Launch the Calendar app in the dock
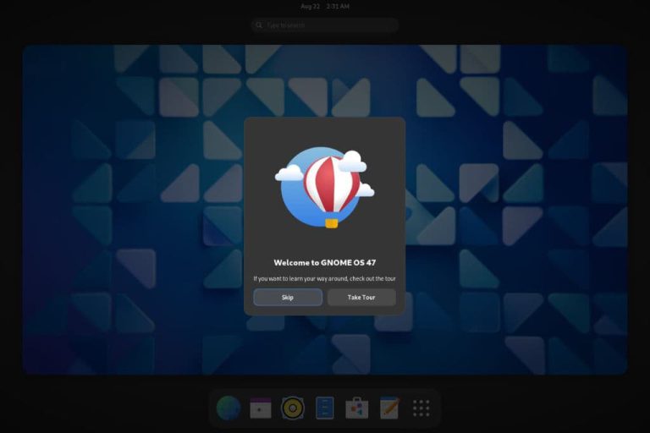This screenshot has height=433, width=650. [x=261, y=408]
